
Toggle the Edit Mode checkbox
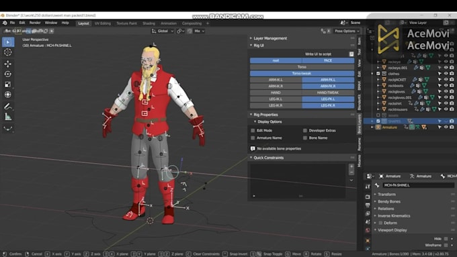(x=253, y=130)
